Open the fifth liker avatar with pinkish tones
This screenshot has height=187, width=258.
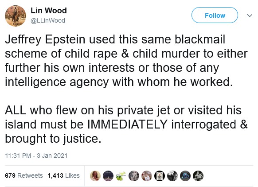tap(147, 176)
